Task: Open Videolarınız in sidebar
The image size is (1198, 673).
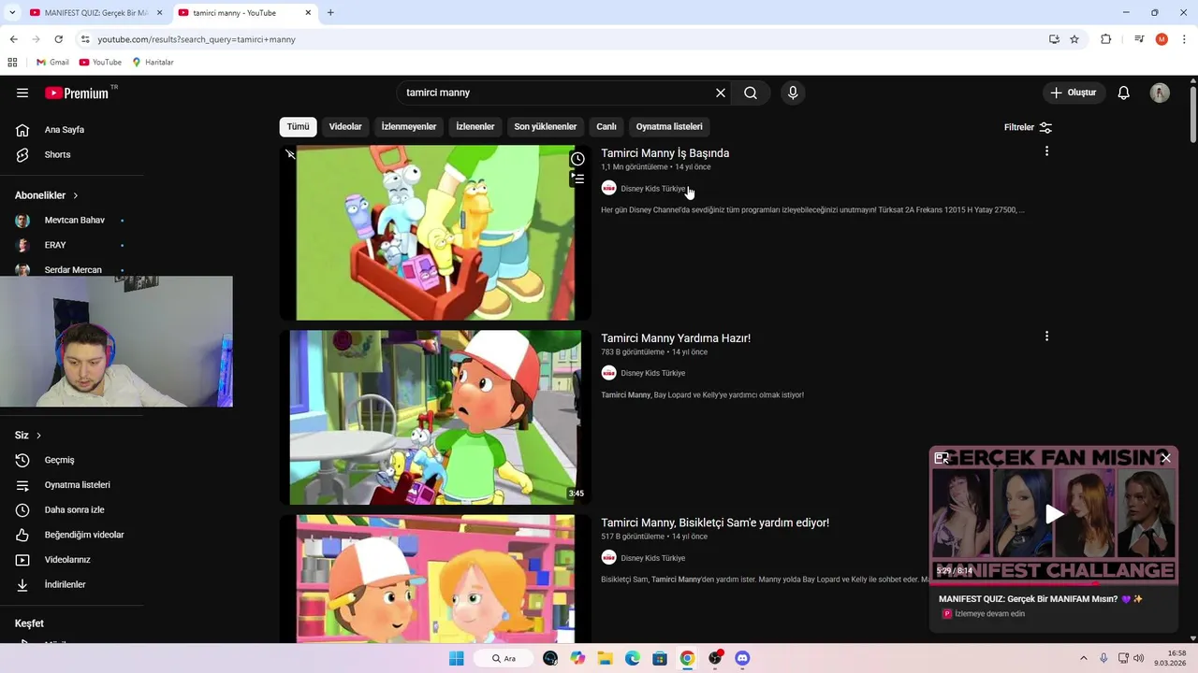Action: pos(67,560)
